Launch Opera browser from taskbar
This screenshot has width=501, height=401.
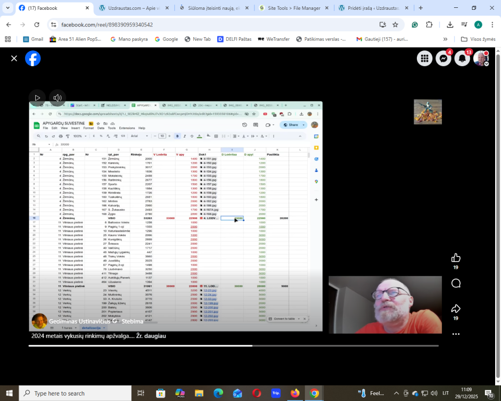[256, 393]
